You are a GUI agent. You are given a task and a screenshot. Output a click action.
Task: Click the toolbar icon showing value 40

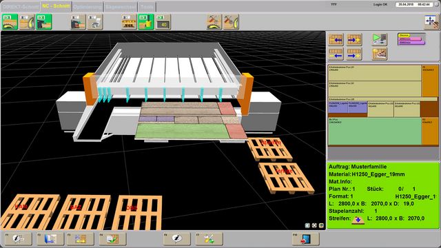pos(163,22)
